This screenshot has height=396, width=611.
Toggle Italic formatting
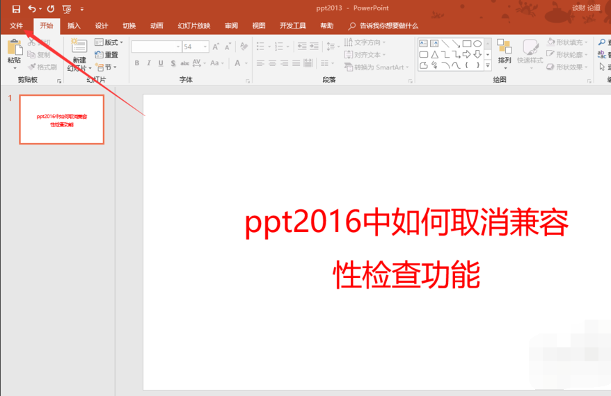click(148, 63)
